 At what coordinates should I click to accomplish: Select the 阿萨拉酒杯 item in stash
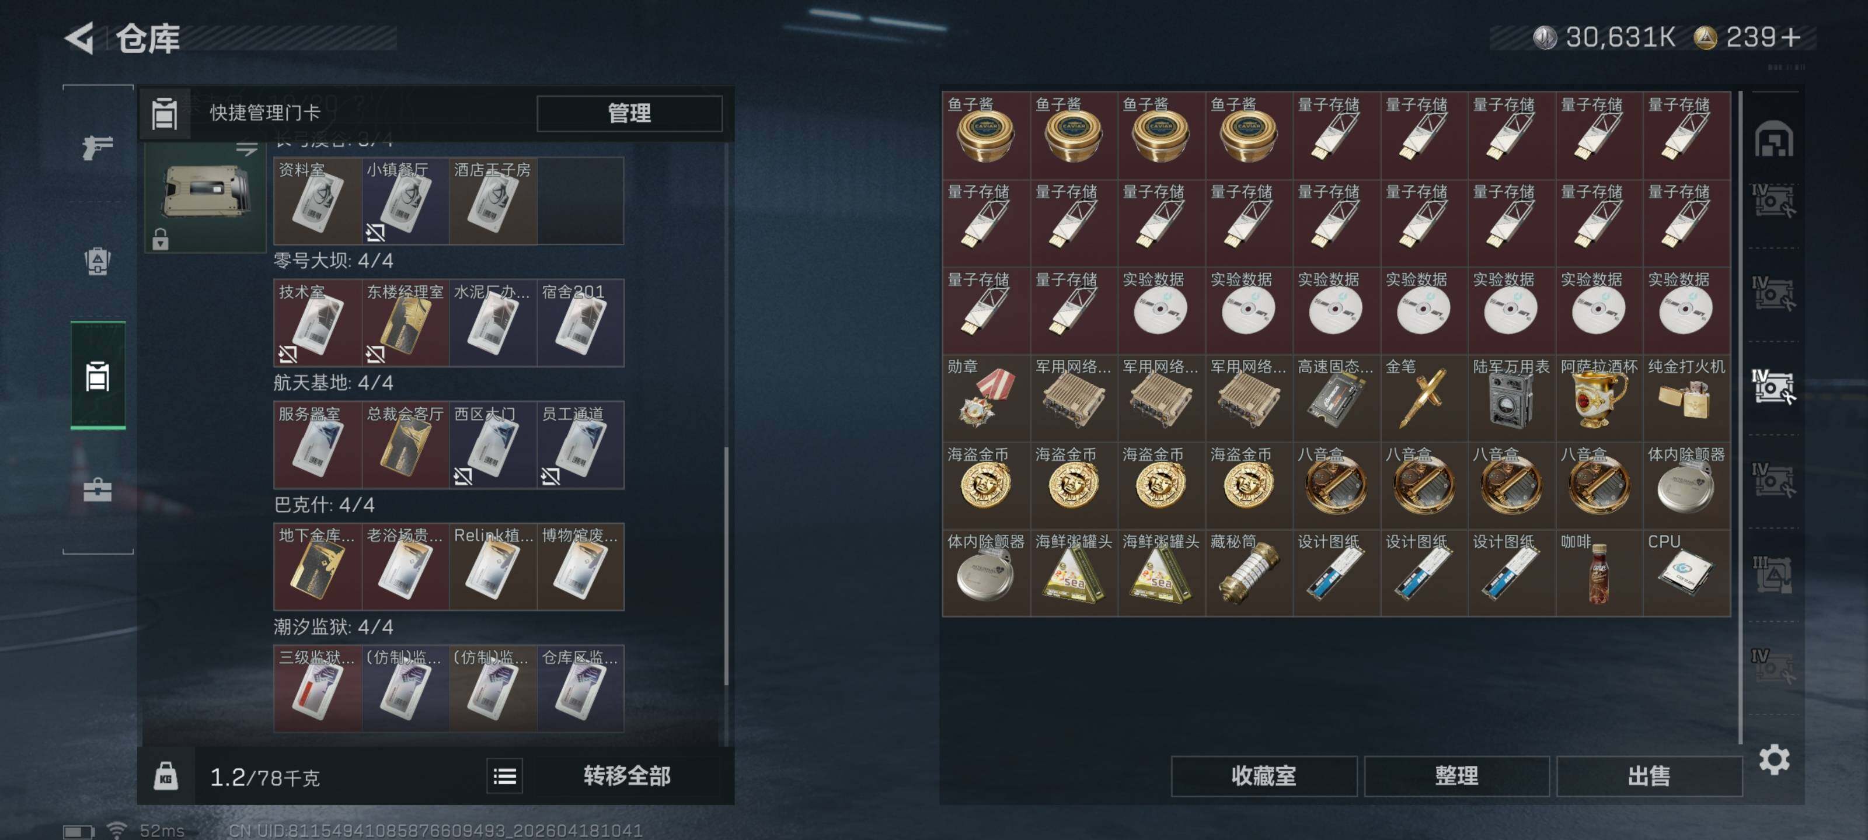[x=1599, y=398]
